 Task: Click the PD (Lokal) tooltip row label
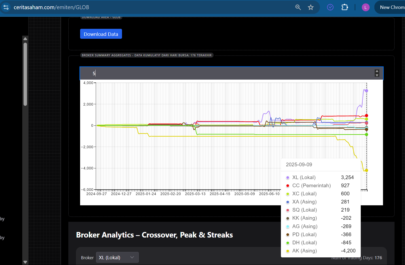pos(304,234)
